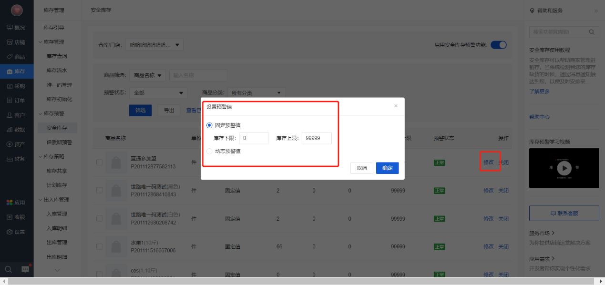Check the 直通多加盟 row checkbox

tap(99, 163)
